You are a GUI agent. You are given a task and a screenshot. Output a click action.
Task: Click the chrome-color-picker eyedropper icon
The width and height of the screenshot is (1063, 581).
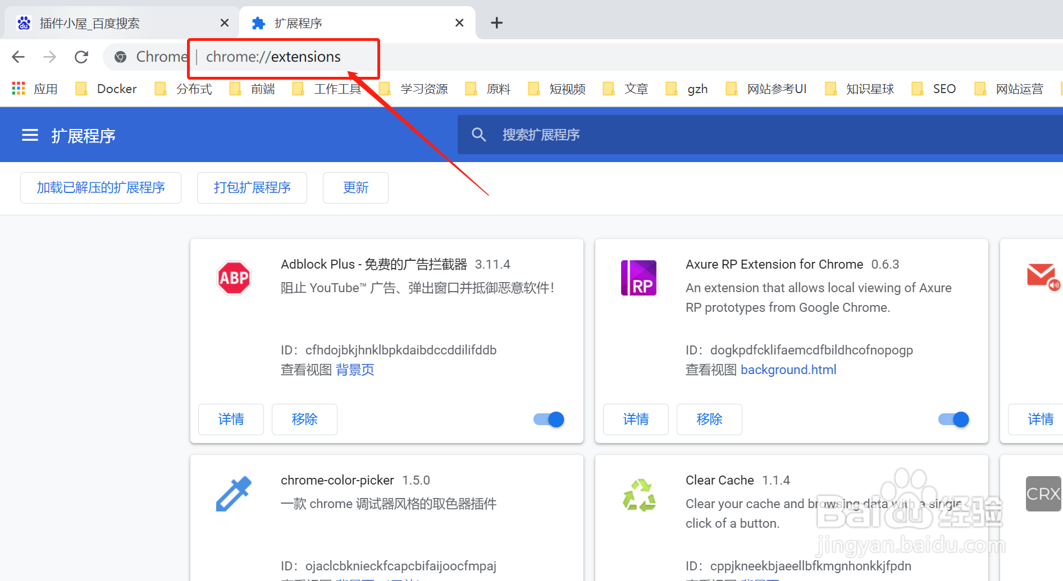(x=234, y=494)
